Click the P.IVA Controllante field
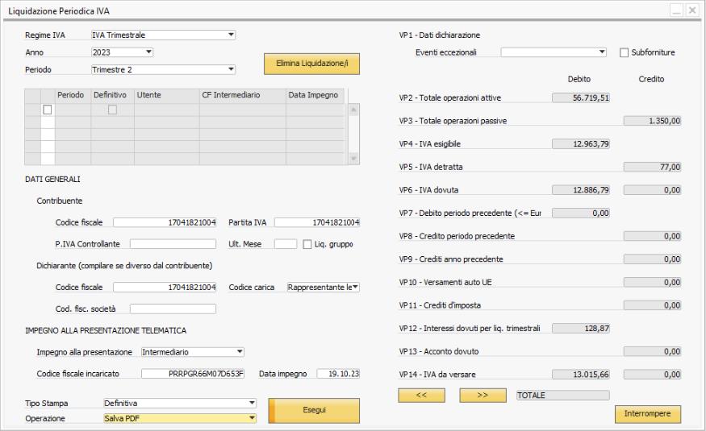This screenshot has height=431, width=706. tap(173, 244)
